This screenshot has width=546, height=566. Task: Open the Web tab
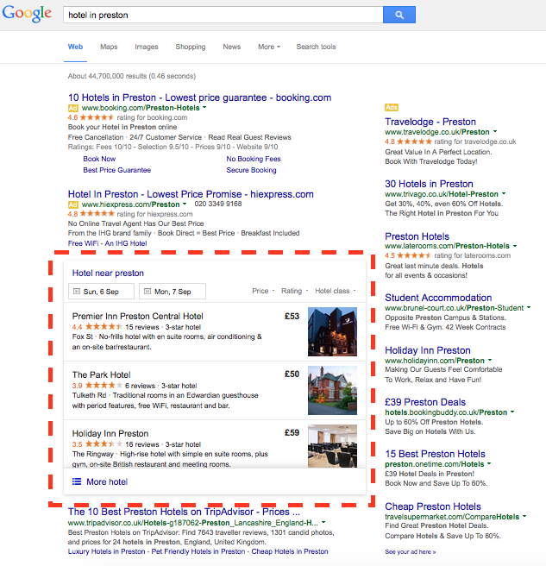point(75,47)
